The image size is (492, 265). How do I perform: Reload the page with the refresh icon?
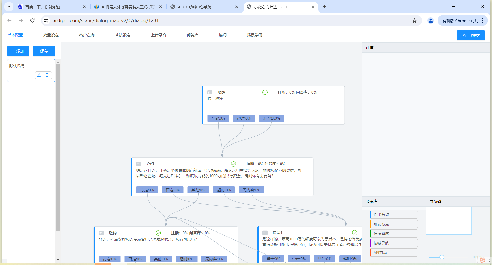tap(32, 21)
